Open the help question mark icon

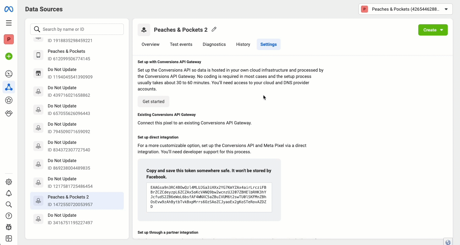click(x=9, y=216)
